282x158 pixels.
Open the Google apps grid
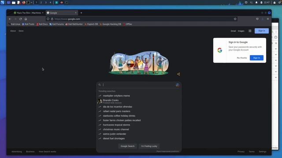[x=250, y=31]
